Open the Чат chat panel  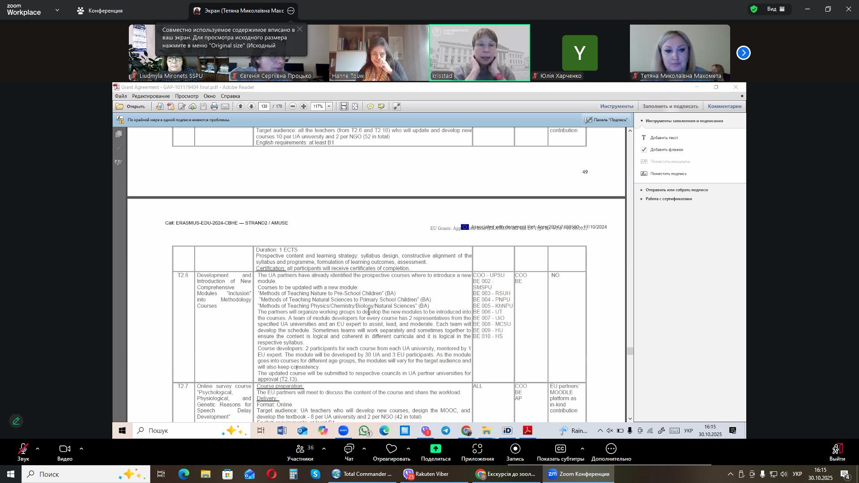[x=349, y=452]
